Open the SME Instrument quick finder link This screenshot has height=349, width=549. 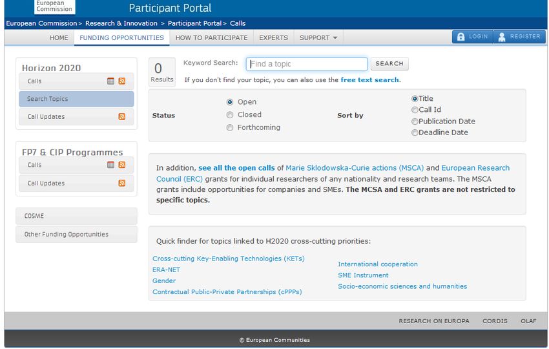coord(363,275)
